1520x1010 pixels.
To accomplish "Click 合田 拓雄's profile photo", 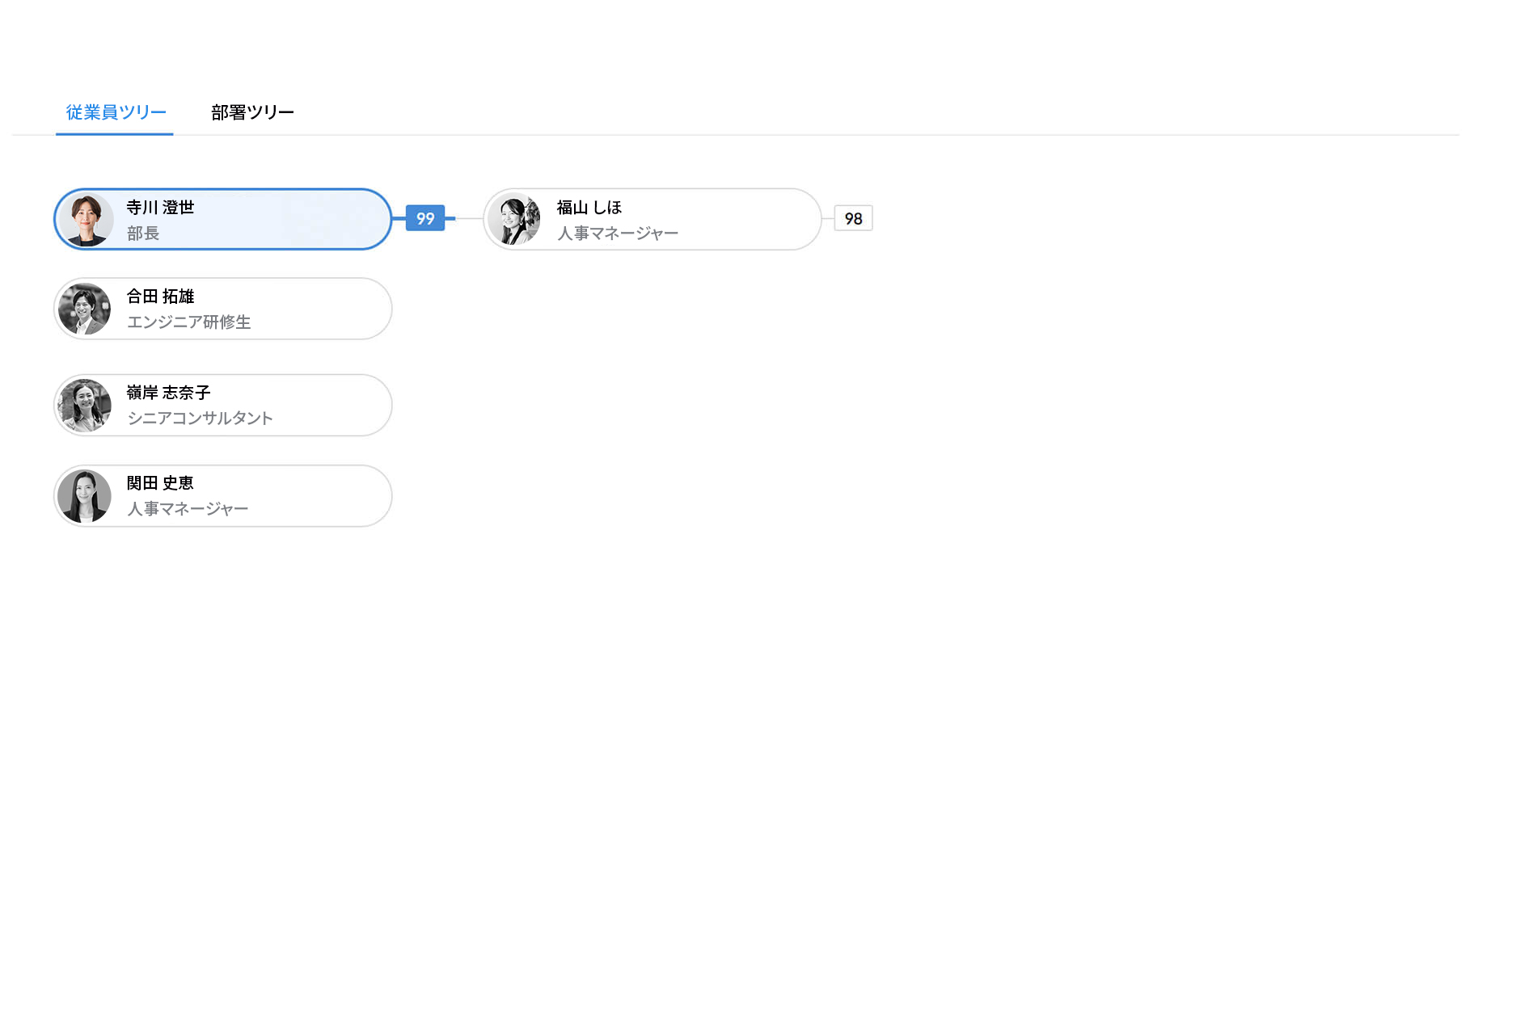I will (x=85, y=309).
